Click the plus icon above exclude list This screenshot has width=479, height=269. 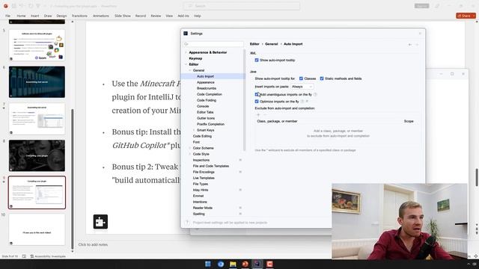pyautogui.click(x=258, y=114)
